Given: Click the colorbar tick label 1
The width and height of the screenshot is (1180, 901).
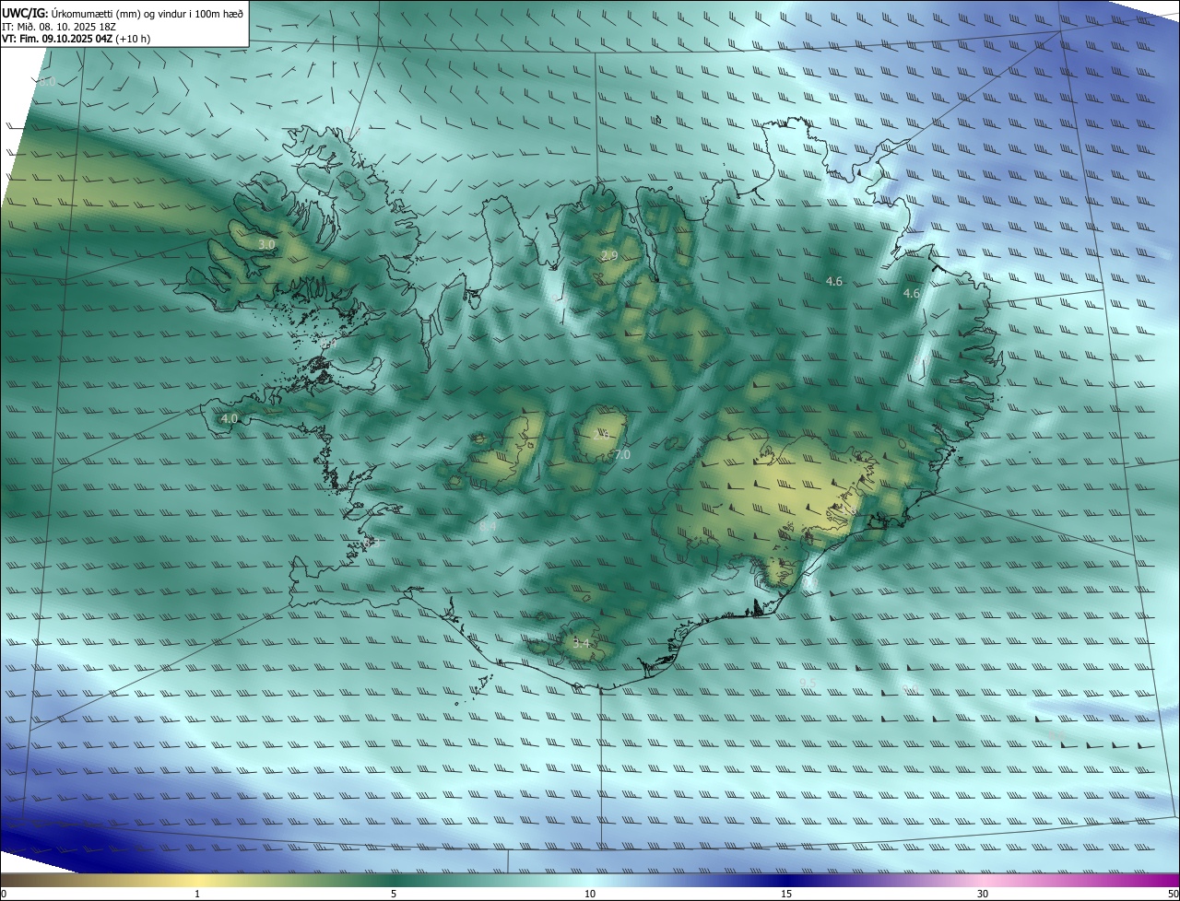Looking at the screenshot, I should (x=197, y=894).
